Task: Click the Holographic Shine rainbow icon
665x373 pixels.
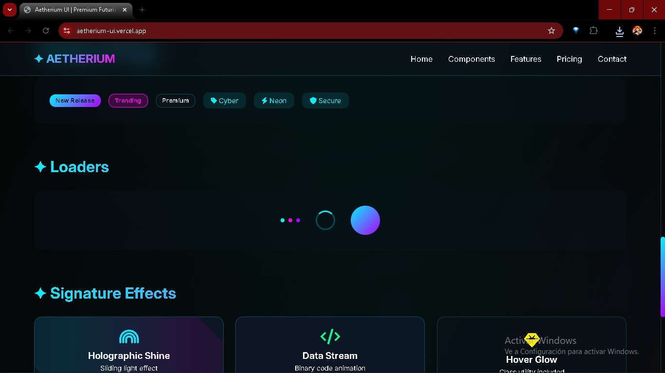Action: (x=129, y=337)
